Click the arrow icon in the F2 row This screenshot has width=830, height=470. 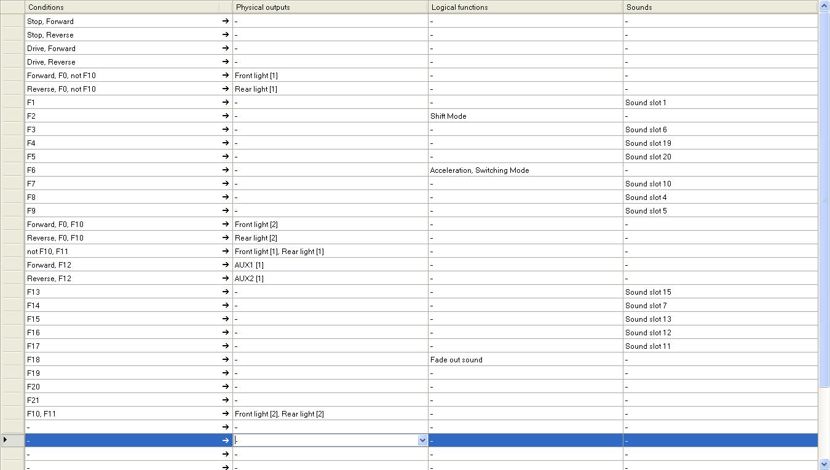click(x=226, y=116)
